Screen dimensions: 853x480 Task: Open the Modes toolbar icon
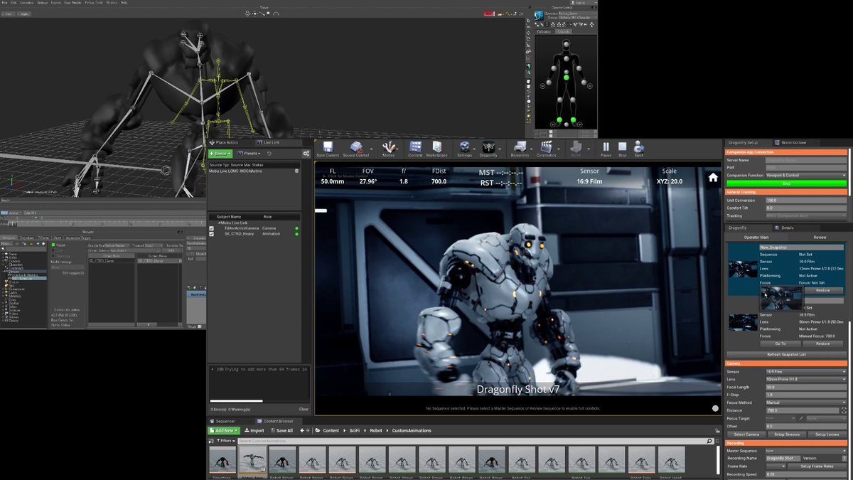pos(388,148)
